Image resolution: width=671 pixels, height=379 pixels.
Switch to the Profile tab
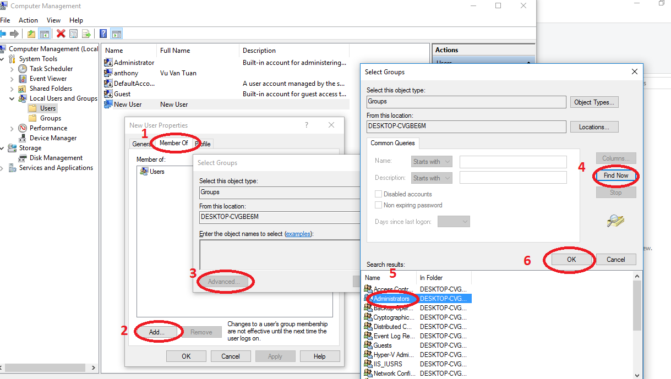tap(203, 143)
